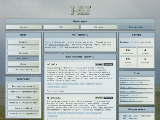
Task: Choose Главная in the Меню sidebar
Action: click(x=23, y=42)
